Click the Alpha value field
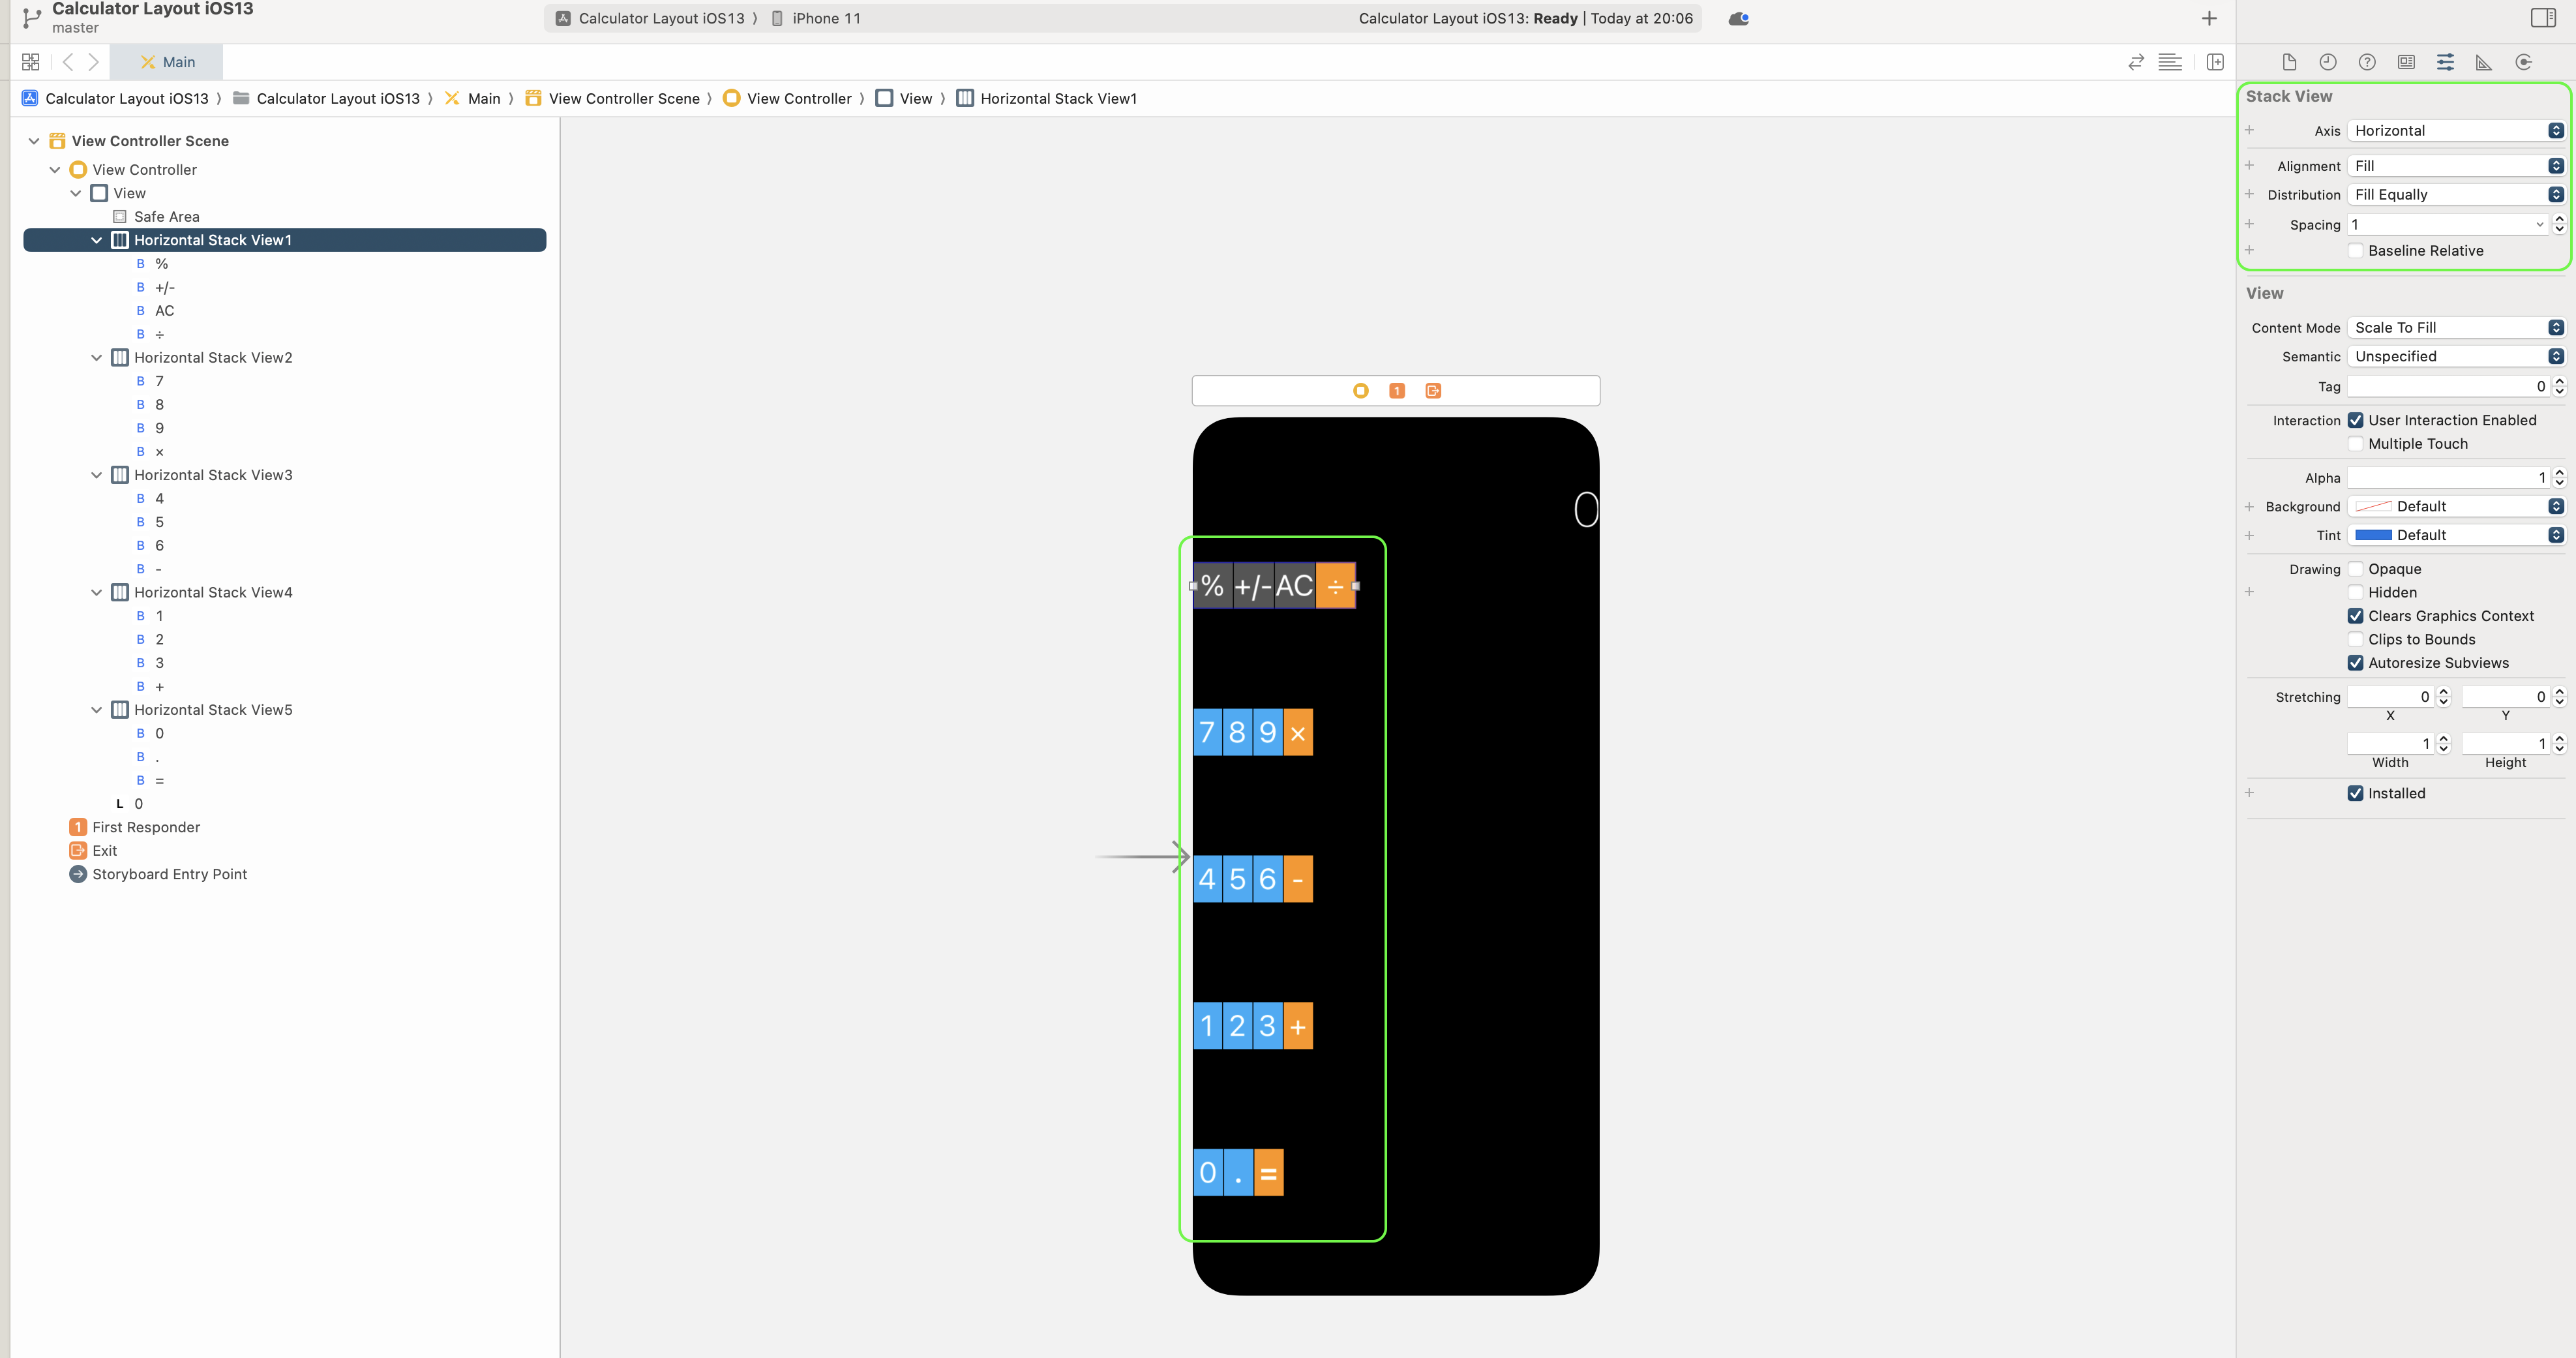Image resolution: width=2576 pixels, height=1358 pixels. pyautogui.click(x=2448, y=478)
